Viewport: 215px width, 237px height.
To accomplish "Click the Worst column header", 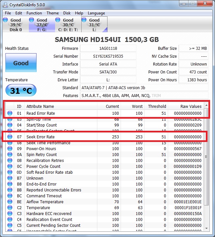I will tap(132, 106).
